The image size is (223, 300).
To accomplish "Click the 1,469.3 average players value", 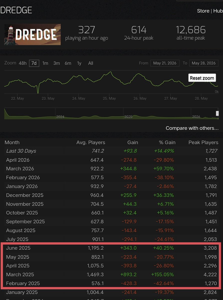I will tap(95, 274).
